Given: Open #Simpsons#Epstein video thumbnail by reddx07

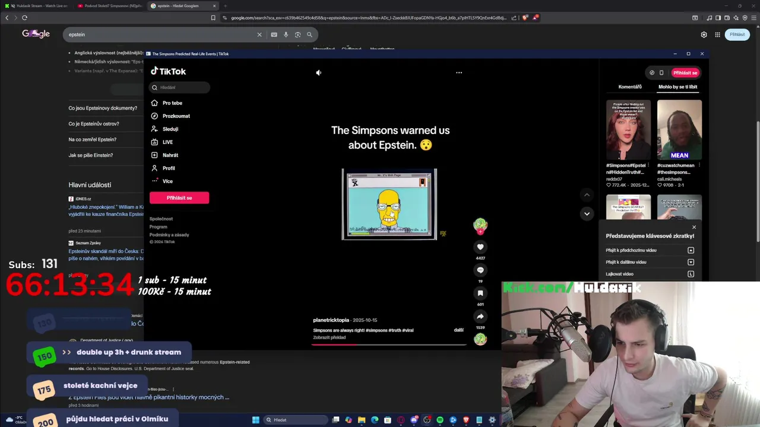Looking at the screenshot, I should tap(628, 129).
